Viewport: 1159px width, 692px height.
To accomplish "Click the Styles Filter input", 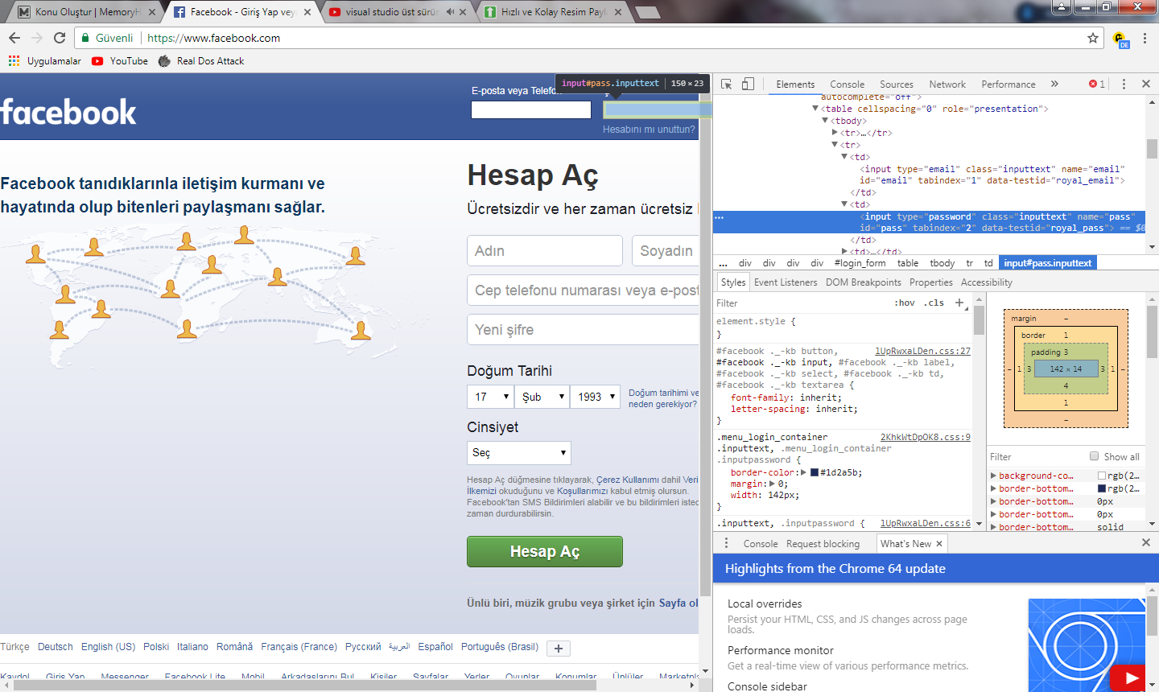I will [x=801, y=303].
